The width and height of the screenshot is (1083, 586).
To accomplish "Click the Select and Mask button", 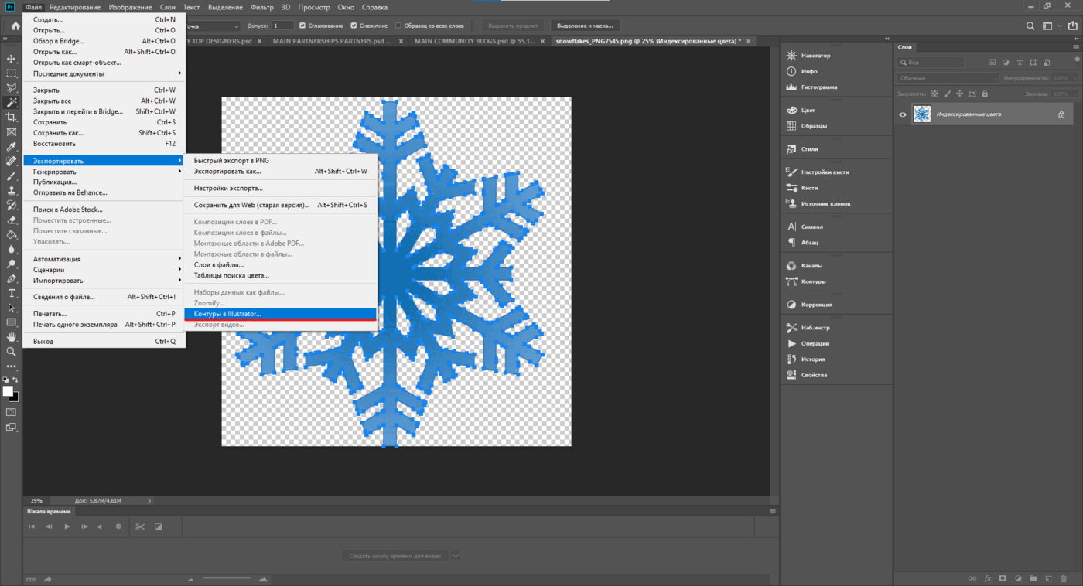I will pos(585,26).
